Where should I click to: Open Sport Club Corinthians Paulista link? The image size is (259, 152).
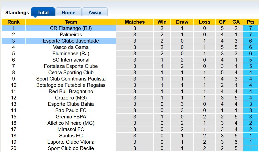pos(71,79)
